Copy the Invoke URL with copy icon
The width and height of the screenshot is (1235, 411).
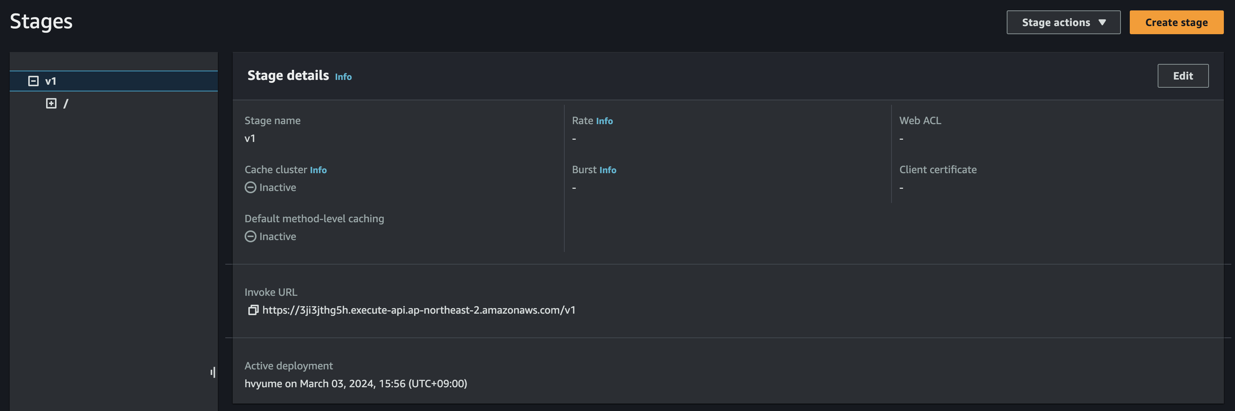click(x=253, y=310)
